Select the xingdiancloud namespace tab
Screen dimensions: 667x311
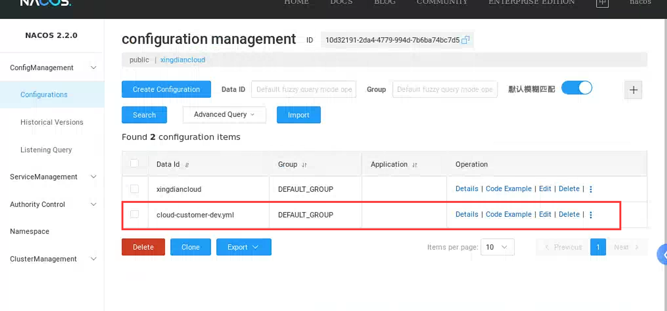click(x=182, y=60)
